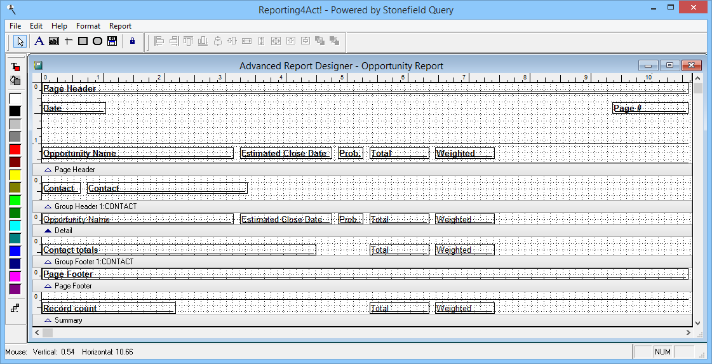Image resolution: width=712 pixels, height=364 pixels.
Task: Pick the bright blue color swatch
Action: tap(15, 251)
